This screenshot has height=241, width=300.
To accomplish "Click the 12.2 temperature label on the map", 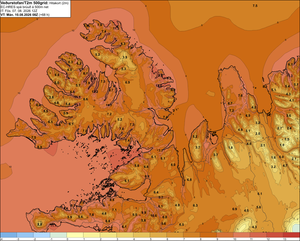I will (x=95, y=92).
